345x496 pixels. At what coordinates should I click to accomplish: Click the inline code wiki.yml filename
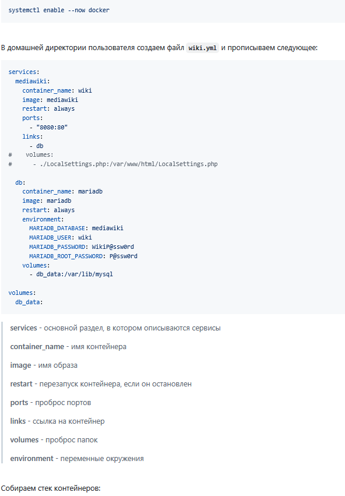[x=202, y=48]
